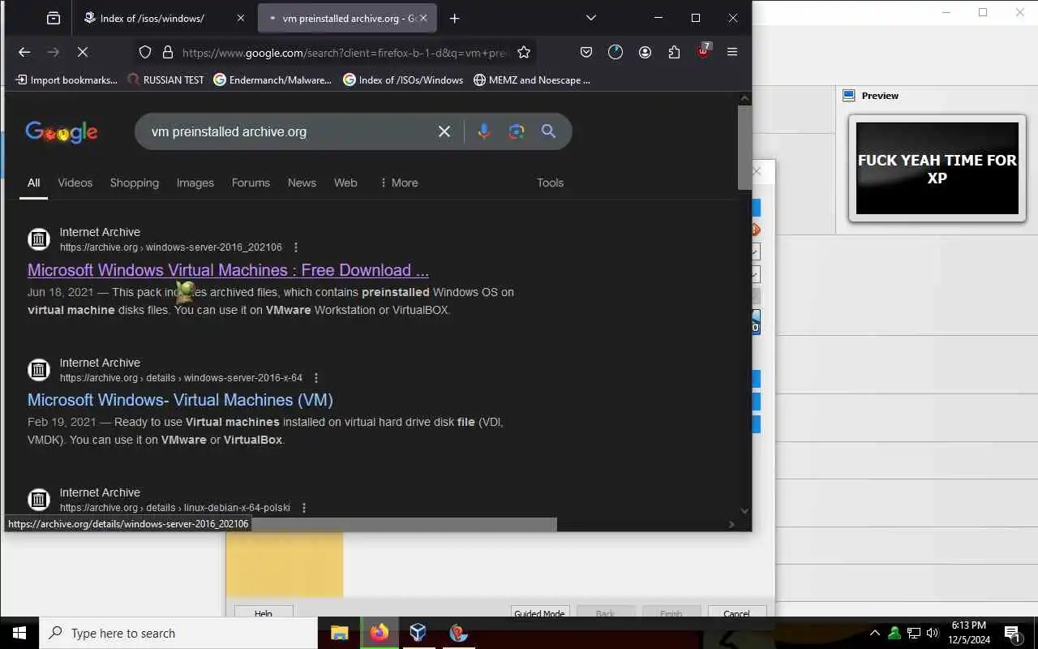Open options for the windows-server-2016-x-64 result
Screen dimensions: 1038x649
click(316, 378)
